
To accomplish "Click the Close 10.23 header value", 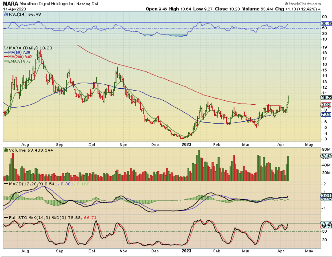I will click(x=227, y=9).
